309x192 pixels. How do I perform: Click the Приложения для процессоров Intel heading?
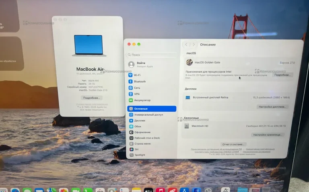coord(208,71)
